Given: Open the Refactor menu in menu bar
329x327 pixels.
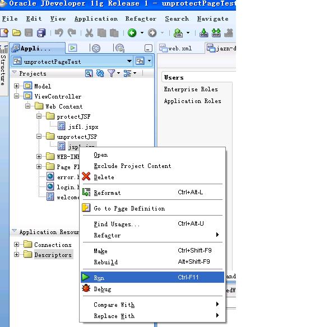Looking at the screenshot, I should pos(141,18).
